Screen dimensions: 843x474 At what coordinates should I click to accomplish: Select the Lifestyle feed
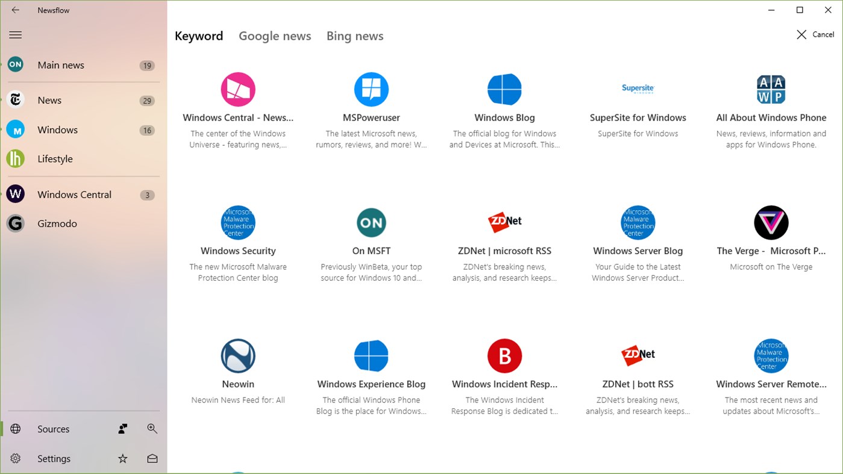(x=55, y=158)
